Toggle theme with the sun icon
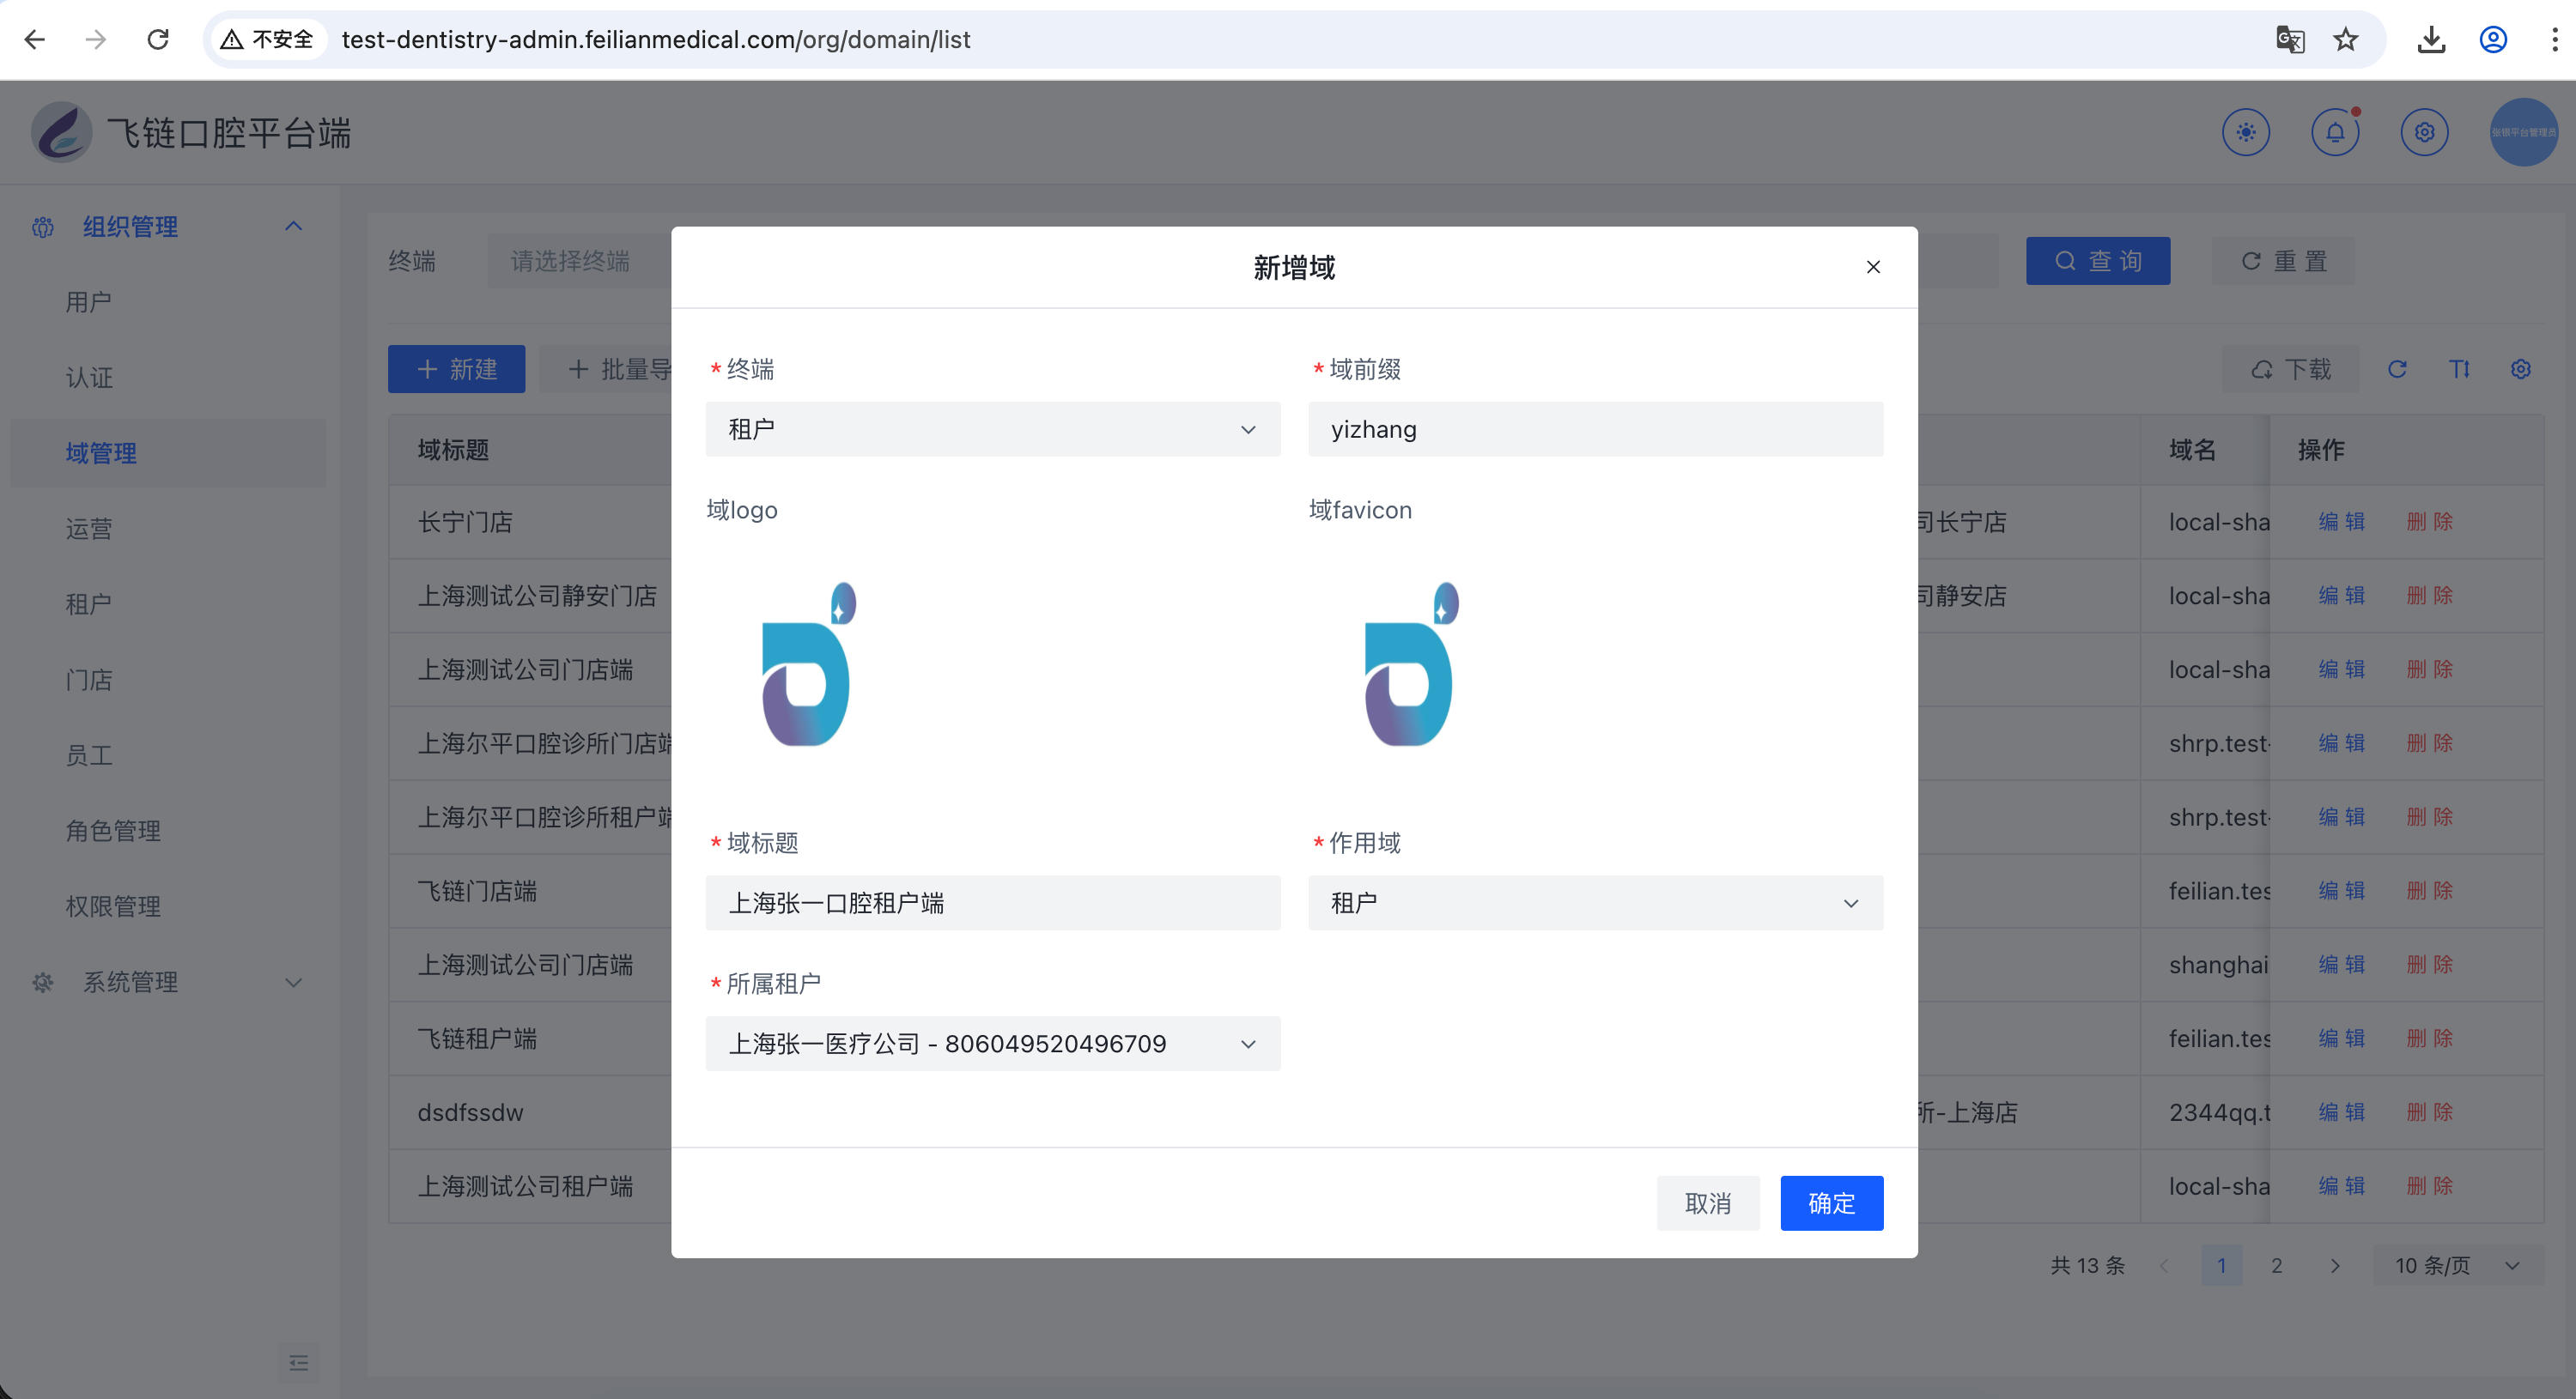Viewport: 2576px width, 1399px height. [x=2246, y=132]
